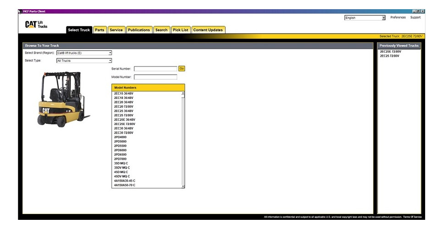Go to the Publications tab
The image size is (443, 229).
pyautogui.click(x=138, y=30)
